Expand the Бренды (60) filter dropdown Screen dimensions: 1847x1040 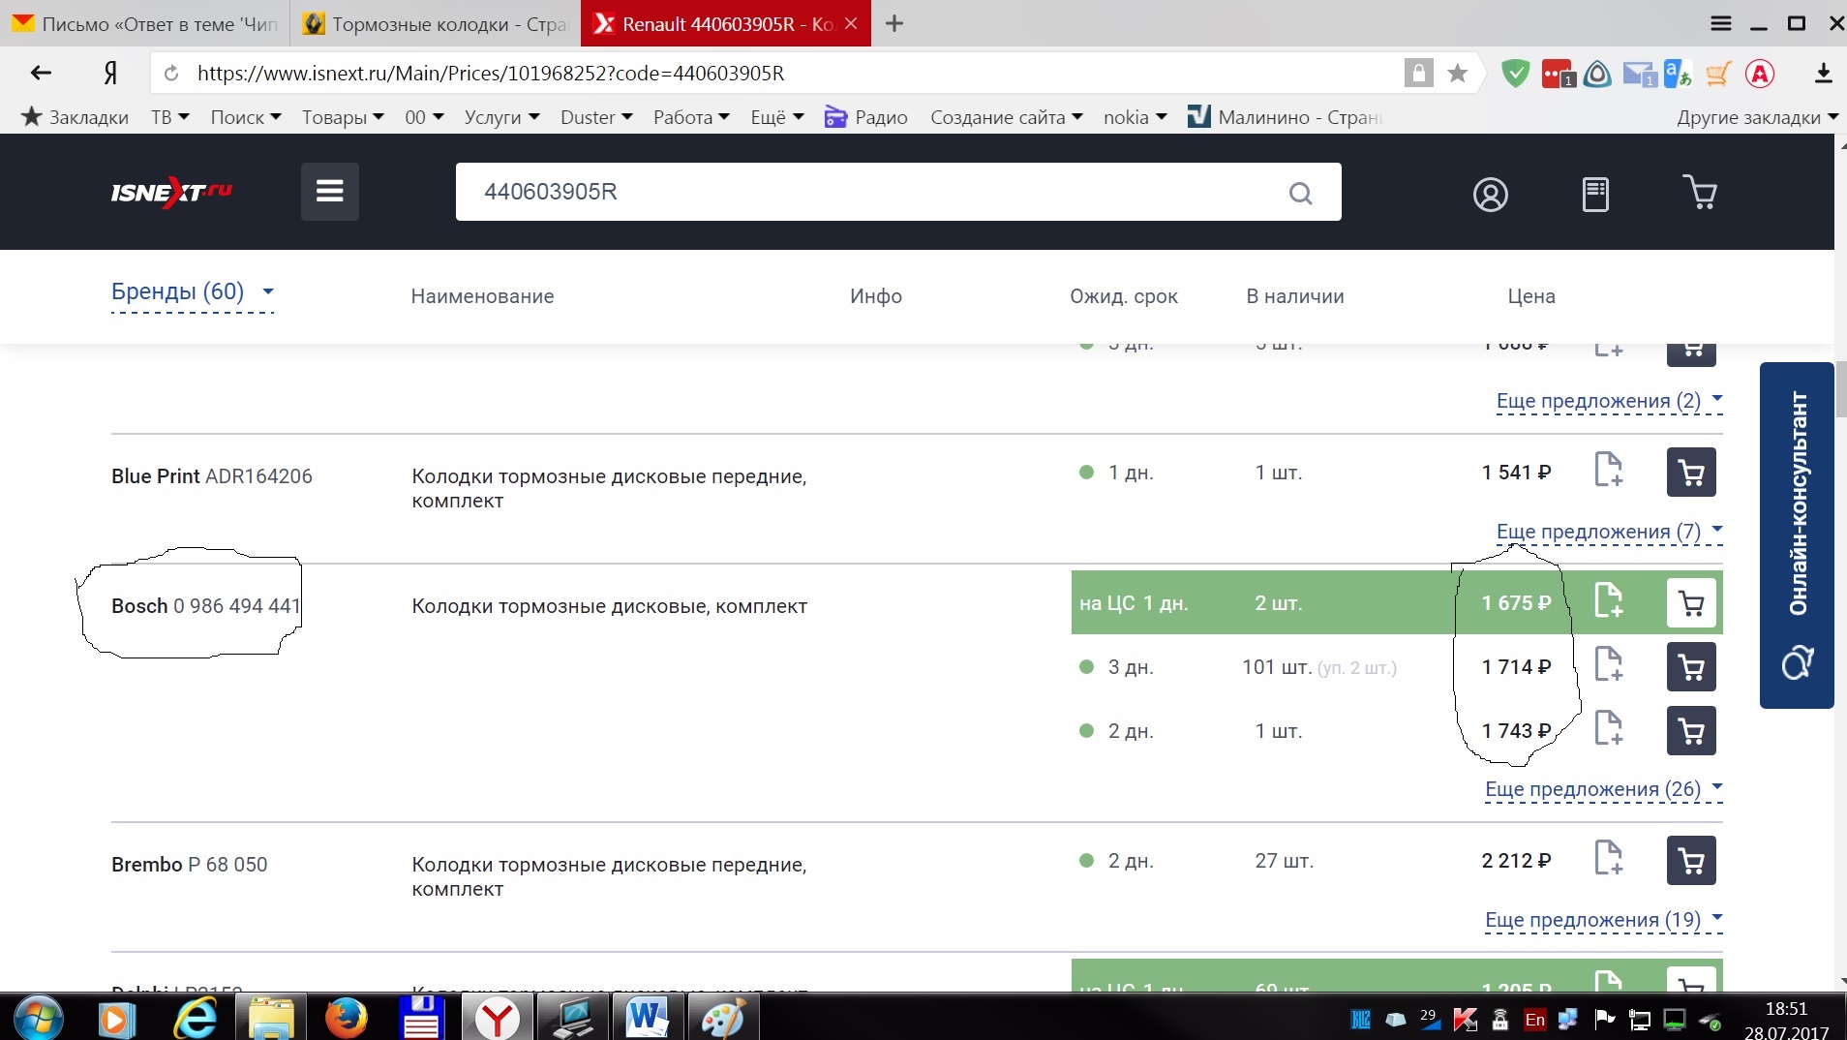point(193,291)
